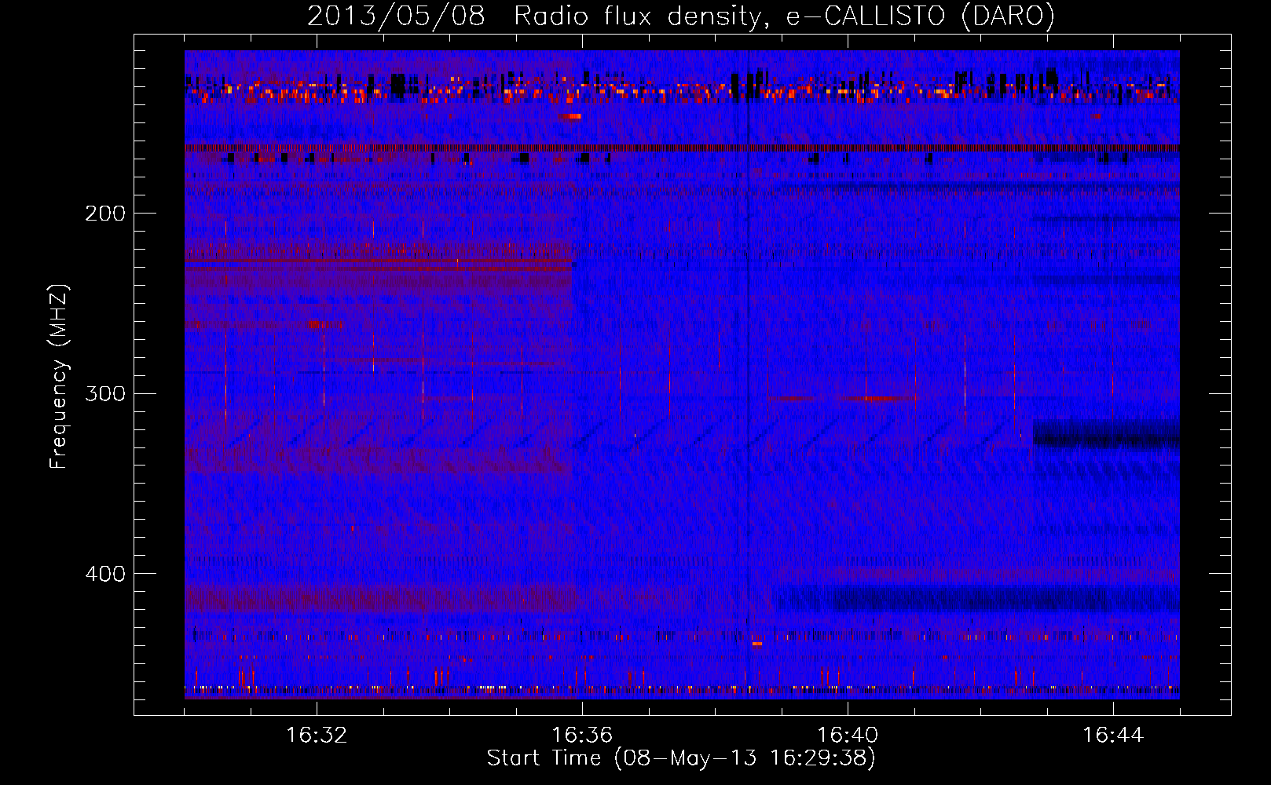Click the 16:44 time tick label
Screen dimensions: 1271x785
[1113, 735]
